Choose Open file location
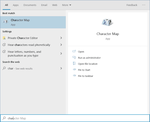Image resolution: width=150 pixels, height=122 pixels. 88,64
